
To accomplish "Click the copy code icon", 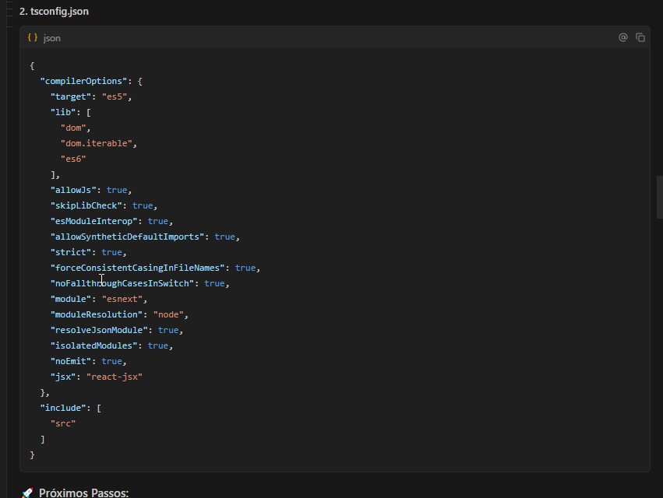I will click(640, 37).
